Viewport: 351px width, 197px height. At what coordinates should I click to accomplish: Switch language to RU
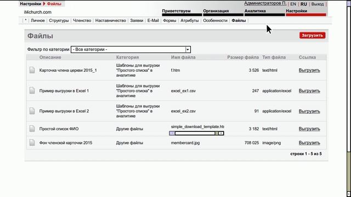pyautogui.click(x=303, y=4)
